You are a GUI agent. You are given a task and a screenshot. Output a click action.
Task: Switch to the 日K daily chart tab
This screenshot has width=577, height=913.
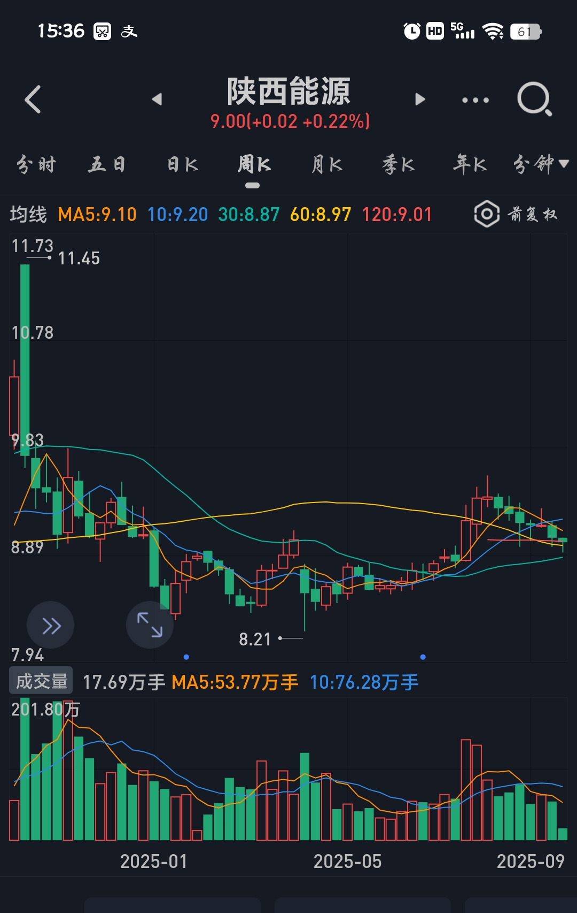click(182, 164)
